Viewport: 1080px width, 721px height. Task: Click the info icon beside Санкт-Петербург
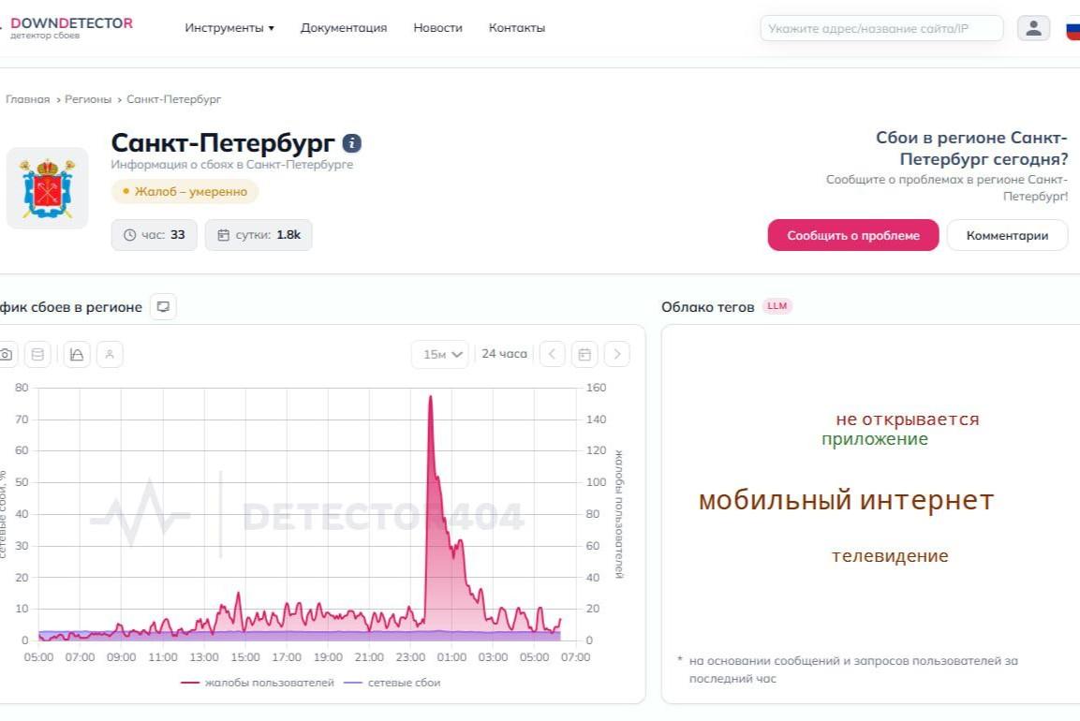point(352,143)
